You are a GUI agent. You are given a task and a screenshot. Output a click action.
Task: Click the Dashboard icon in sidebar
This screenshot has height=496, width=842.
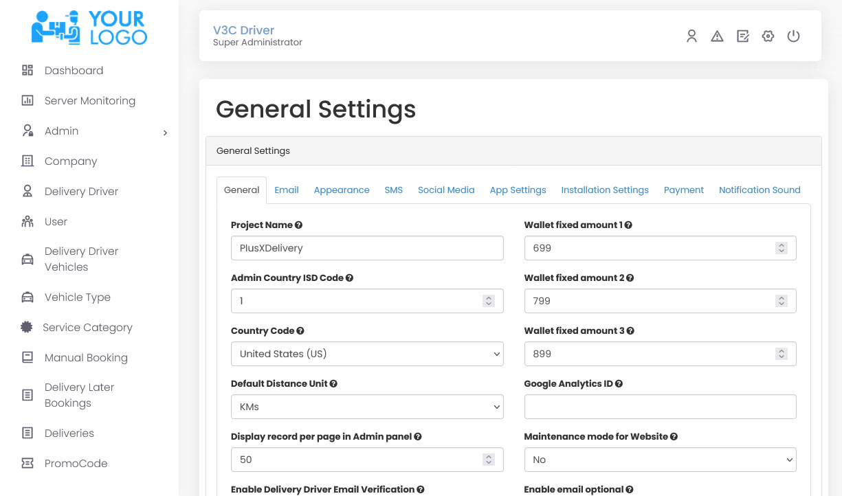27,70
